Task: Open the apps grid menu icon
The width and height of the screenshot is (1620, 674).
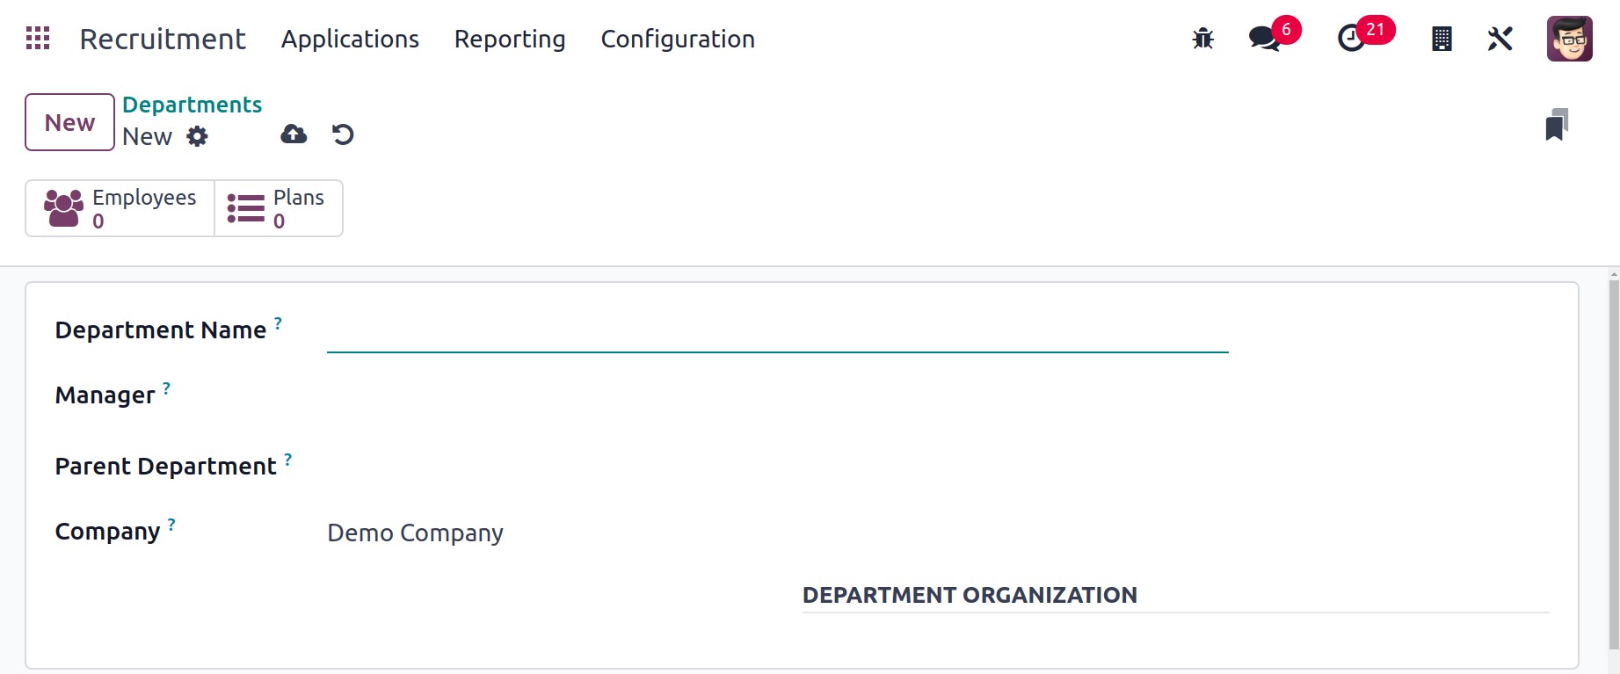Action: point(38,39)
